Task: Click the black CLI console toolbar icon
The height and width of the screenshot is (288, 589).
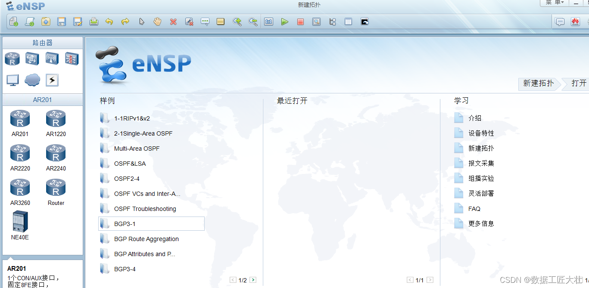Action: coord(365,22)
